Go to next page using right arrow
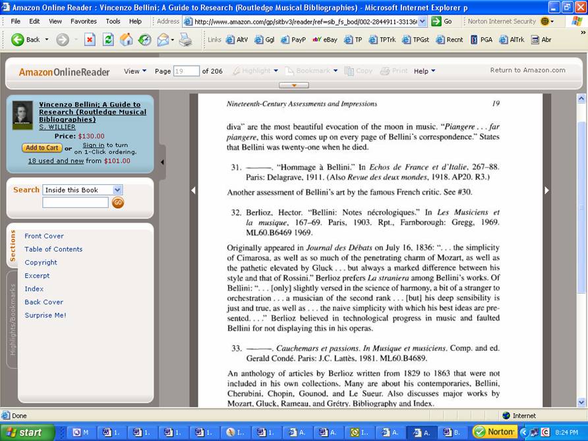The width and height of the screenshot is (588, 441). tap(546, 190)
